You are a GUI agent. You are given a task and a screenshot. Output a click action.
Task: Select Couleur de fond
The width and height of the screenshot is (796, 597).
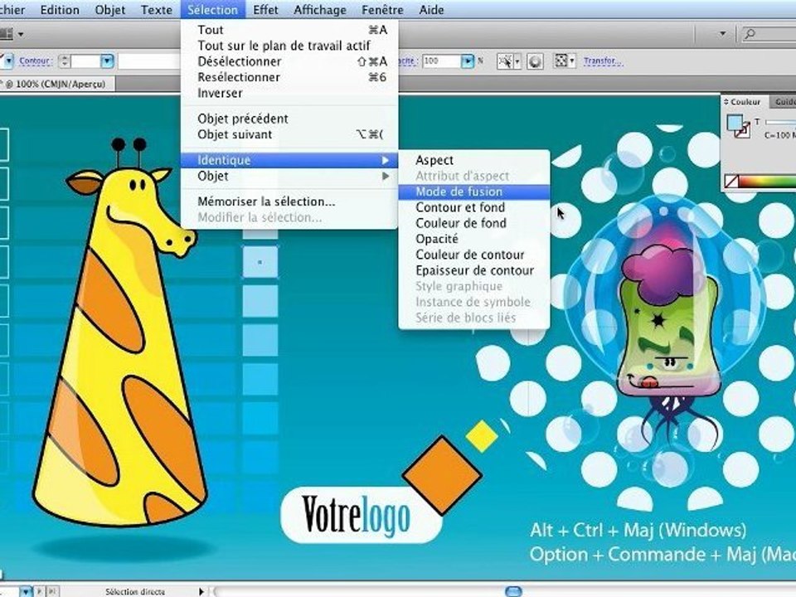(x=474, y=223)
